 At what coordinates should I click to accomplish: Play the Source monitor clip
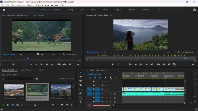(42, 64)
